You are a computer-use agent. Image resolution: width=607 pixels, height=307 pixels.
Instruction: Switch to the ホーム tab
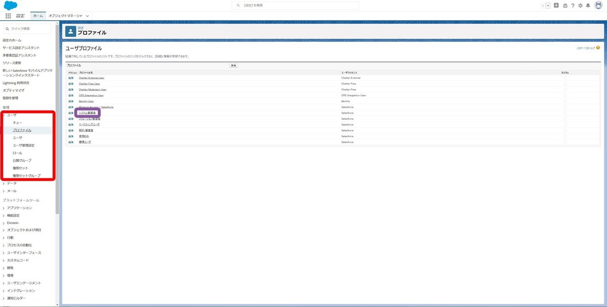point(37,16)
